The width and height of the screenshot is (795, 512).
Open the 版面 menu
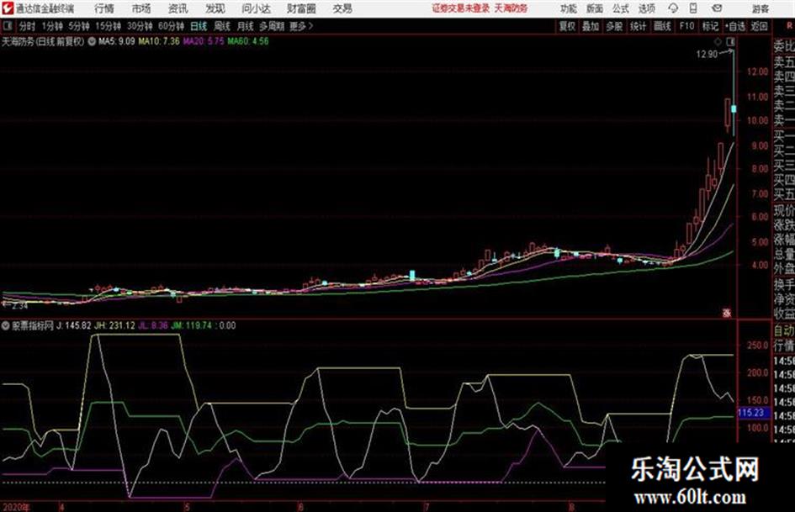click(x=594, y=8)
